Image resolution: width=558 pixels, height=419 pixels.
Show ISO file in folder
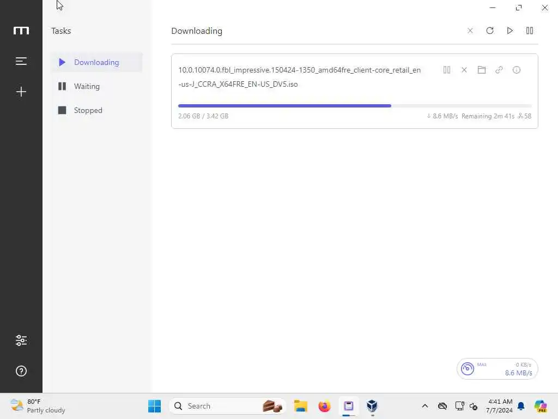[482, 70]
